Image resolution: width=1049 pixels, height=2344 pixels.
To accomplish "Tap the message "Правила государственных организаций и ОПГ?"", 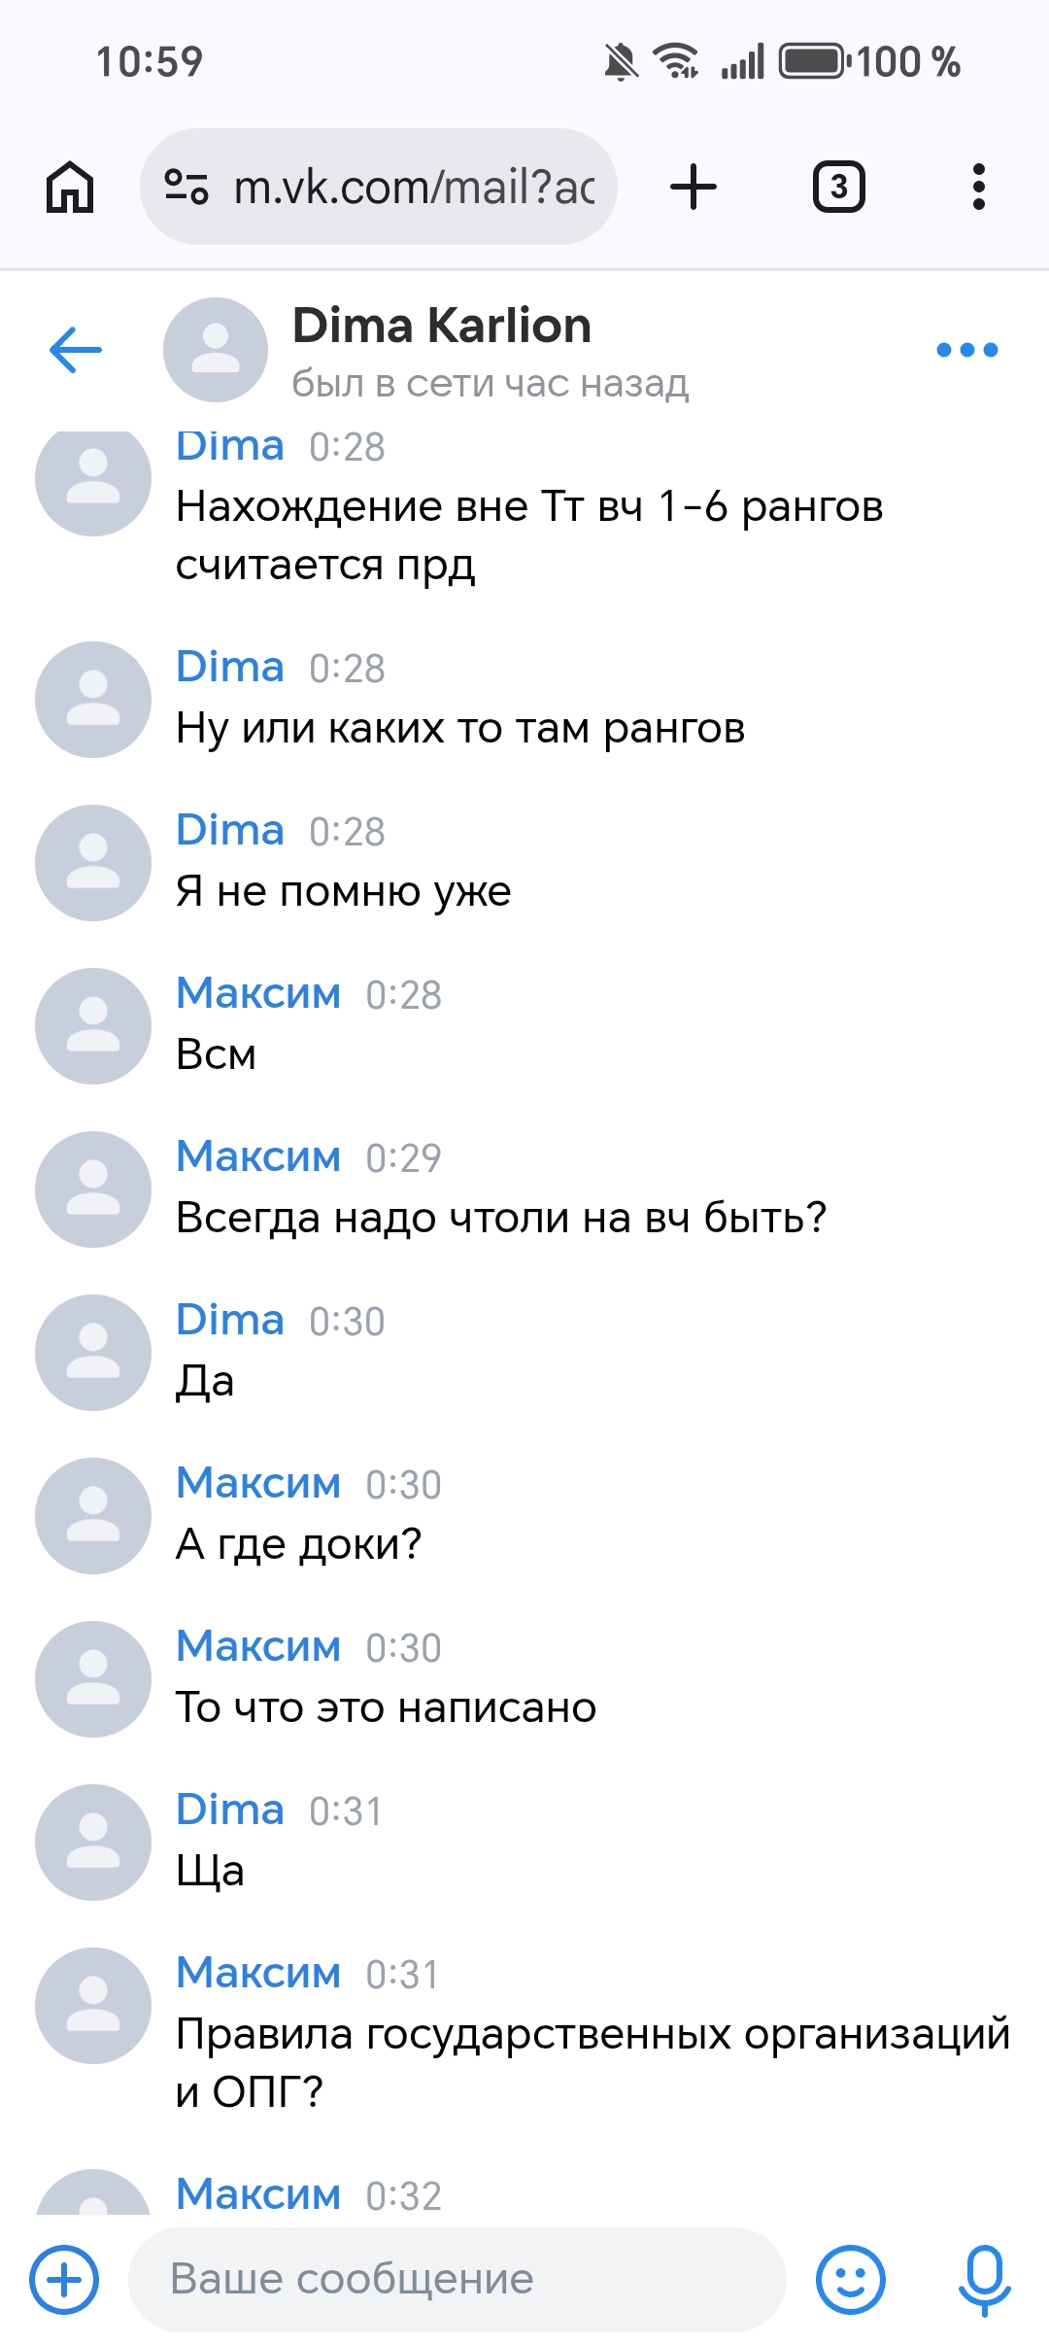I will [592, 2062].
